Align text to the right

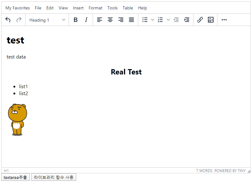pos(121,20)
